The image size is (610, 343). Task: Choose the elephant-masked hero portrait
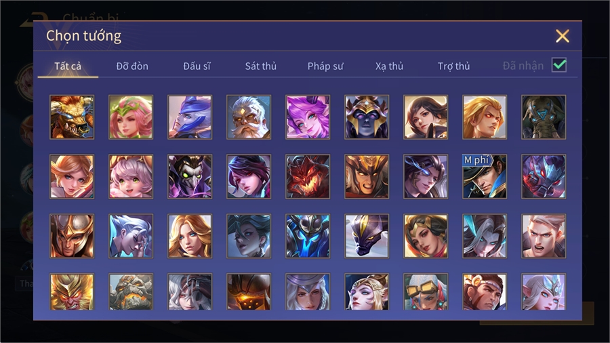click(544, 117)
